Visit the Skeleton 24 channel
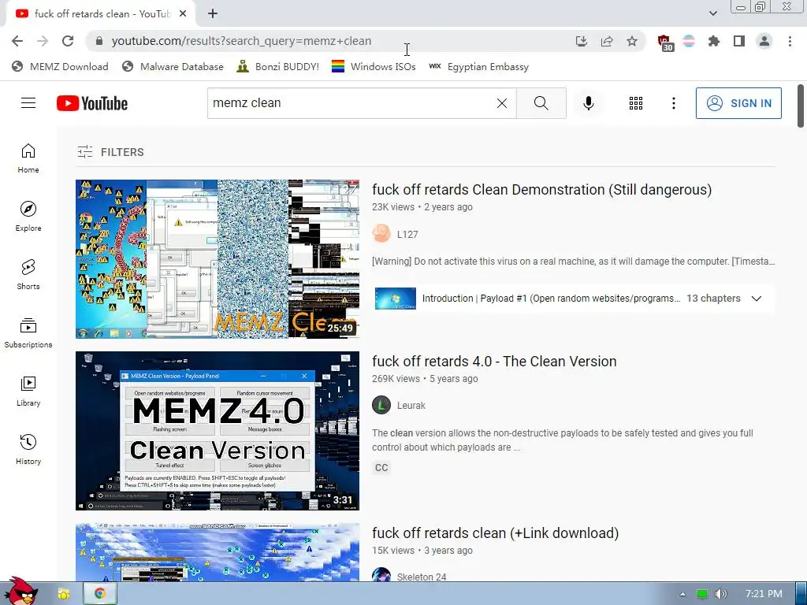 point(421,577)
